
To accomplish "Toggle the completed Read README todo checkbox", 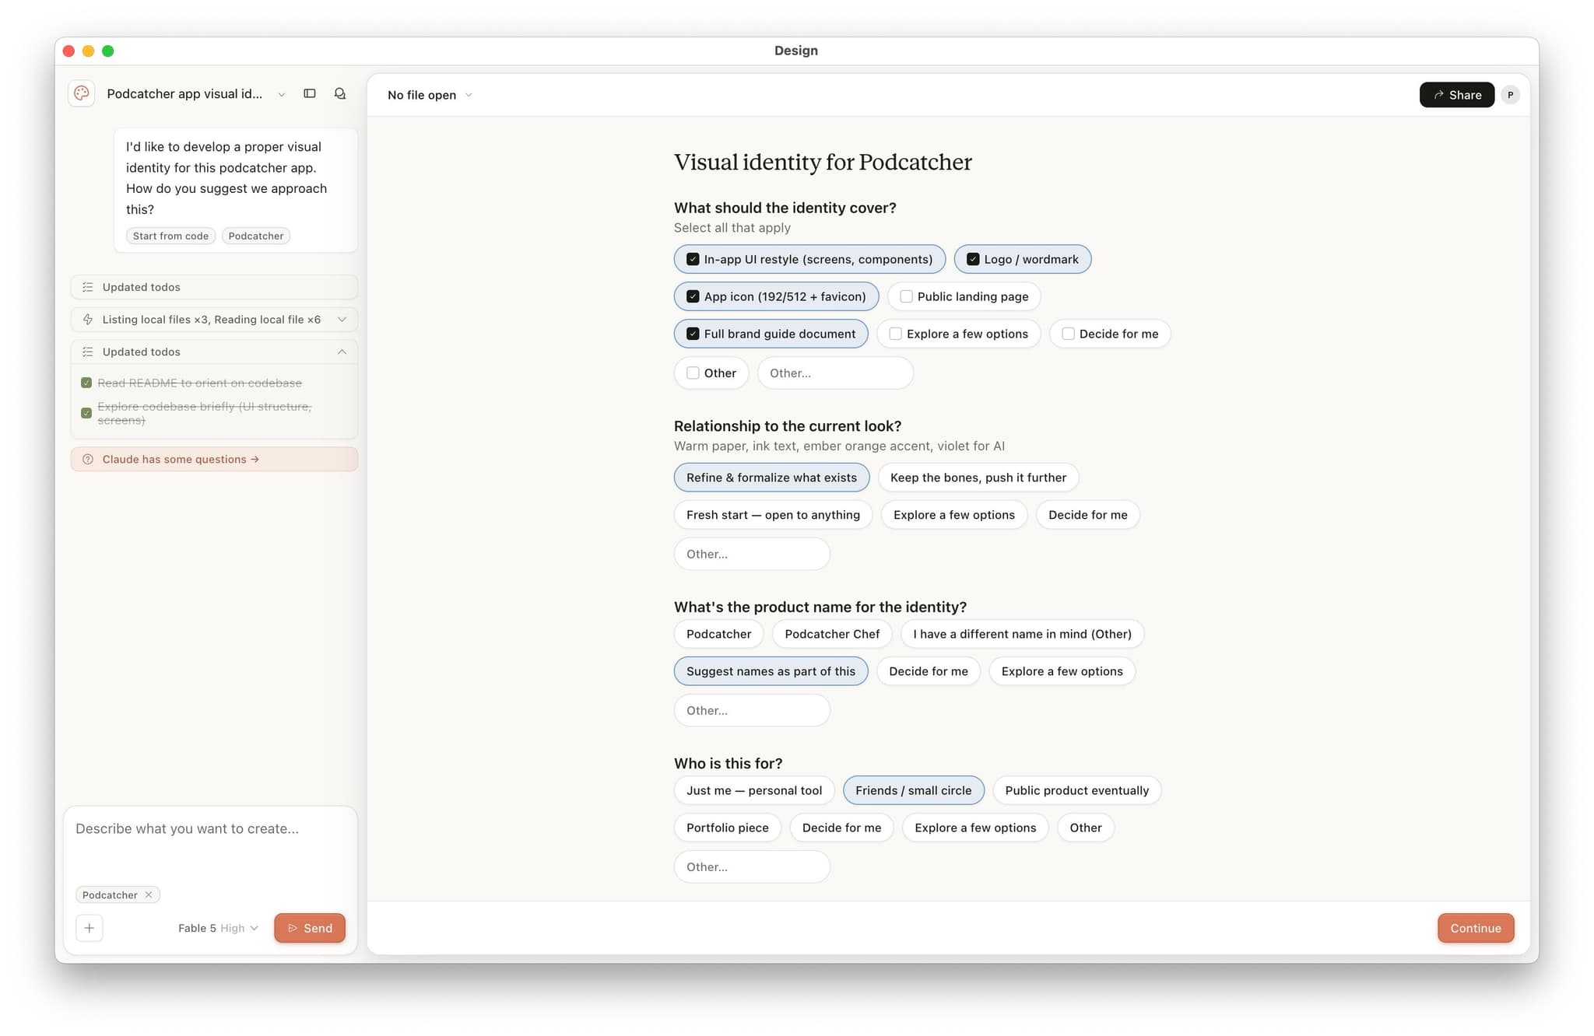I will coord(86,383).
